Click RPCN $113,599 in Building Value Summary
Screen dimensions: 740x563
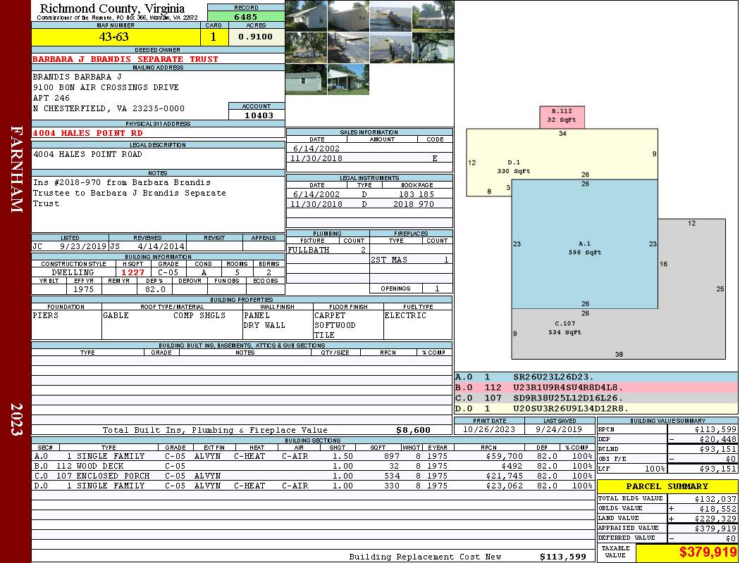click(715, 430)
